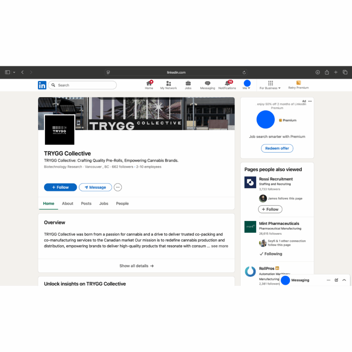
Task: Switch to the About tab
Action: coord(68,203)
